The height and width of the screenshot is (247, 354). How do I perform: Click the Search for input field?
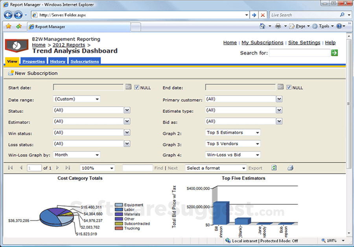(x=299, y=53)
